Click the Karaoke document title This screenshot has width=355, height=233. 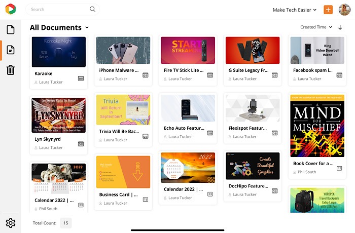[x=44, y=73]
